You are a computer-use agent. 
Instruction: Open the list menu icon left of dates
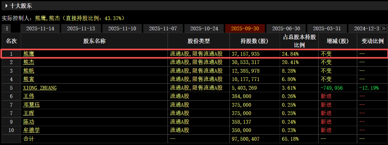(x=6, y=28)
